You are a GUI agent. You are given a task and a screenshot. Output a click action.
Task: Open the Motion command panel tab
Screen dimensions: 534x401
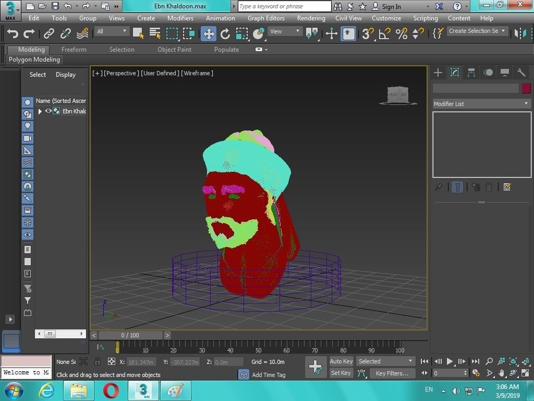488,72
